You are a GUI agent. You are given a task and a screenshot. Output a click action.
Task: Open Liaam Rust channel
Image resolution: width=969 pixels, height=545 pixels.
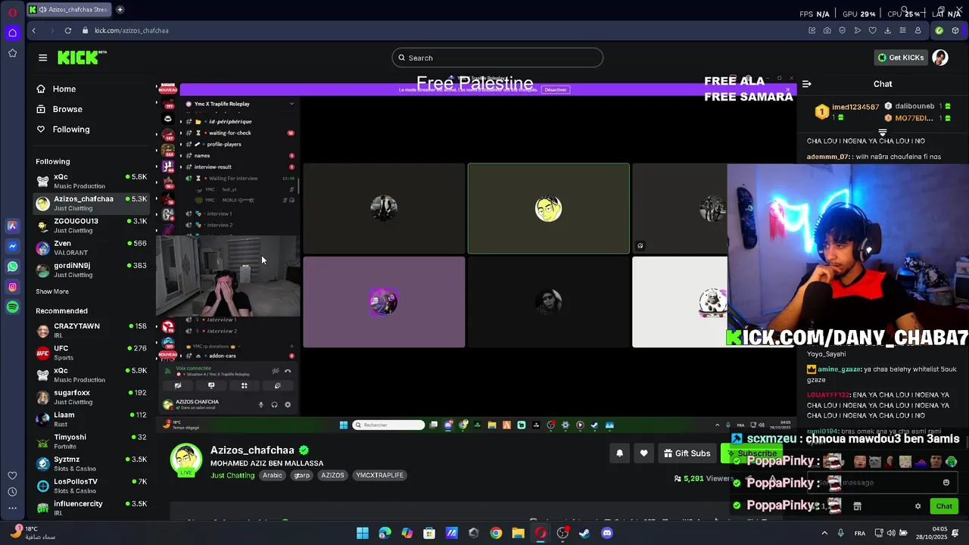91,419
